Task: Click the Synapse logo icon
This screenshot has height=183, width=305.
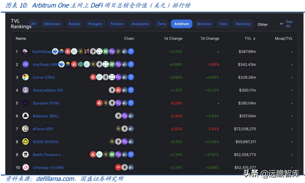Action: (x=26, y=103)
